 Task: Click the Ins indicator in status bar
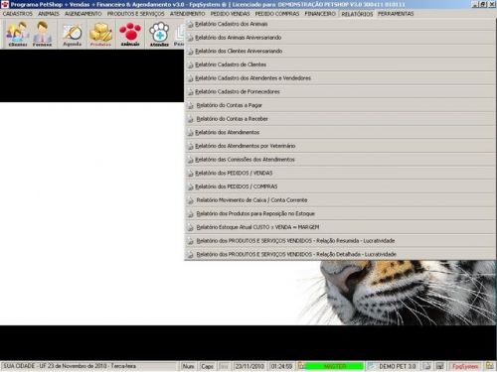click(x=224, y=366)
